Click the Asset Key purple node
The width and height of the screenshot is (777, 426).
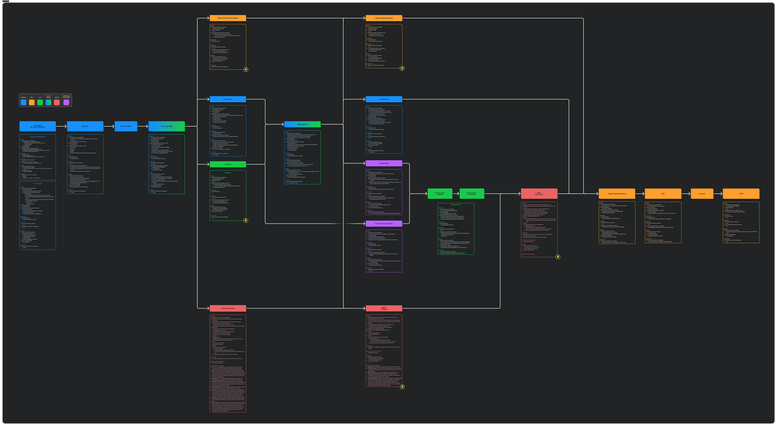pyautogui.click(x=384, y=163)
